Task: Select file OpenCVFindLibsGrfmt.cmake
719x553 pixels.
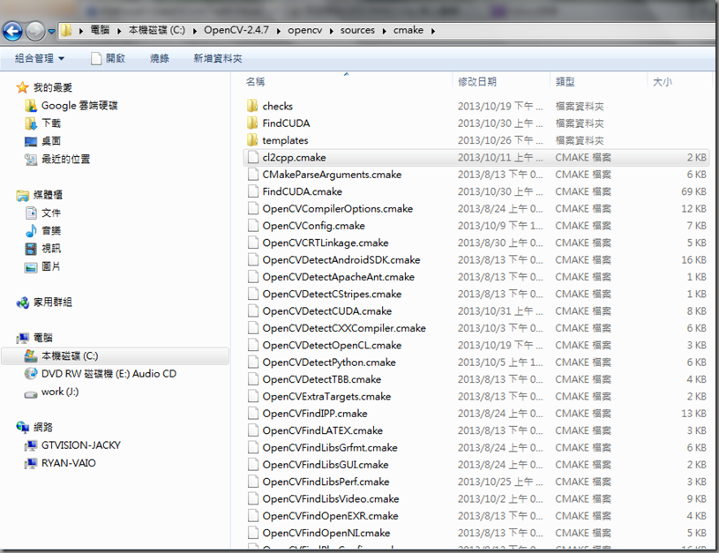Action: click(x=330, y=447)
